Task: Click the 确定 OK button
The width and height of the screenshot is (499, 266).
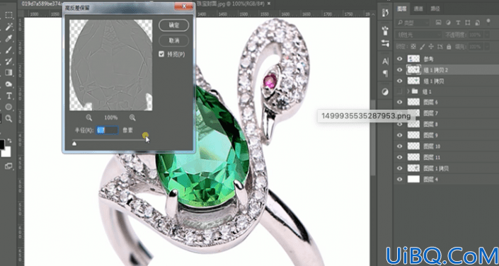Action: point(173,25)
